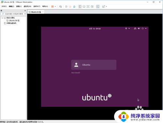This screenshot has height=123, width=163.
Task: Maximize the VMware Workstation window
Action: tap(154, 2)
